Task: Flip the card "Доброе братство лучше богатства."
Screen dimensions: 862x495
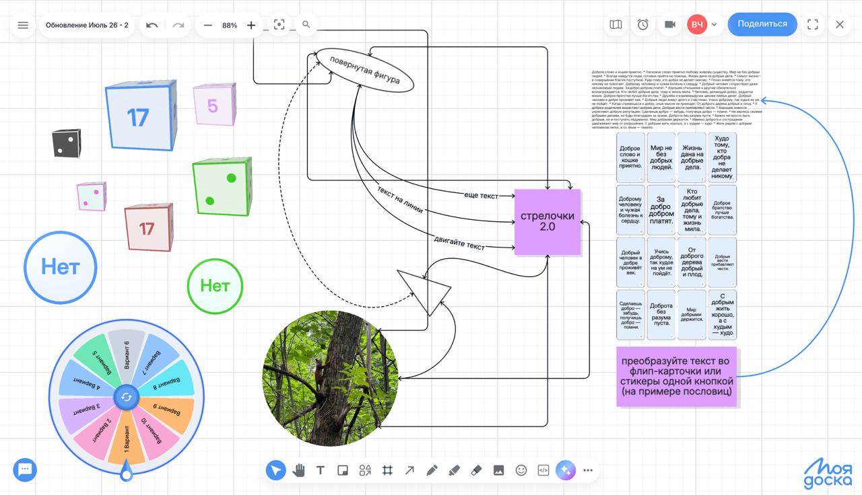Action: click(x=722, y=210)
